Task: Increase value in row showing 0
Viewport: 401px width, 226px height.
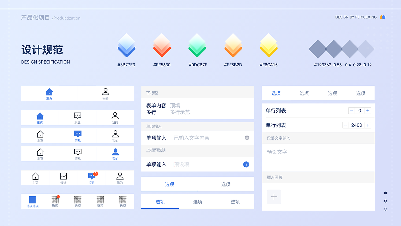Action: pyautogui.click(x=368, y=110)
